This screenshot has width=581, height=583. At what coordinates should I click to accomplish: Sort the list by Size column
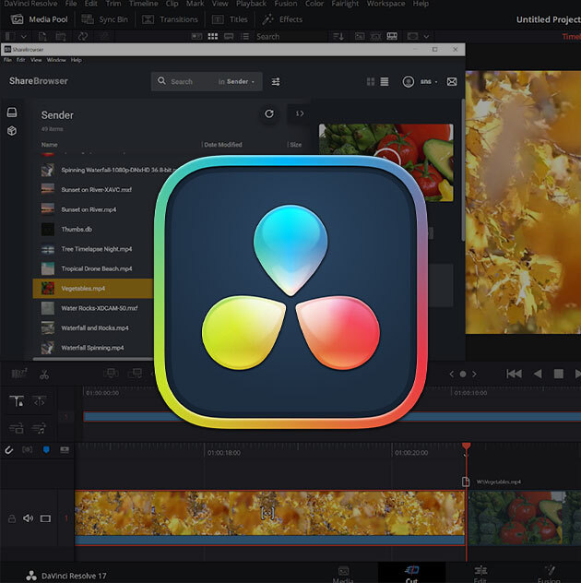click(x=295, y=145)
